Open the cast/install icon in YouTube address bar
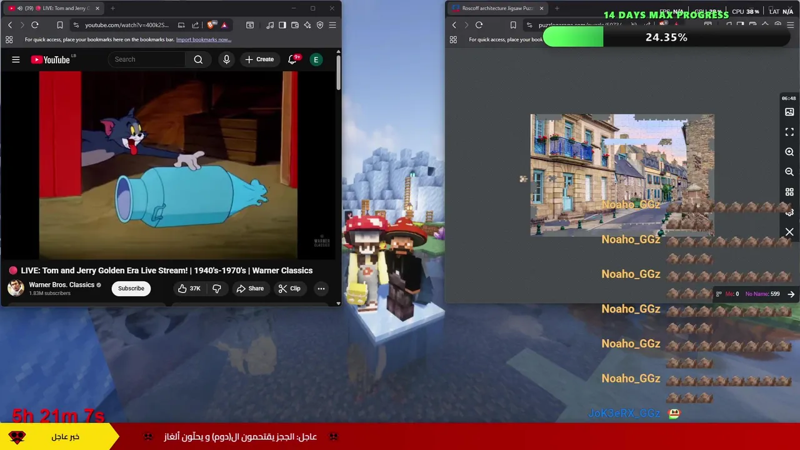 [x=181, y=25]
